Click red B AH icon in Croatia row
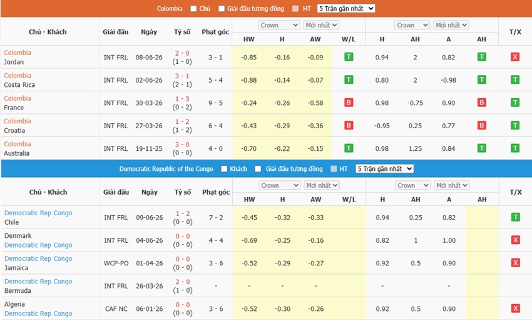This screenshot has height=321, width=532. 481,125
